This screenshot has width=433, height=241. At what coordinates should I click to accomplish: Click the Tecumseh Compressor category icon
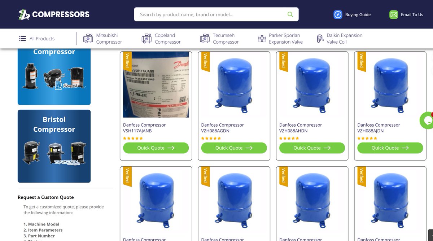tap(205, 39)
